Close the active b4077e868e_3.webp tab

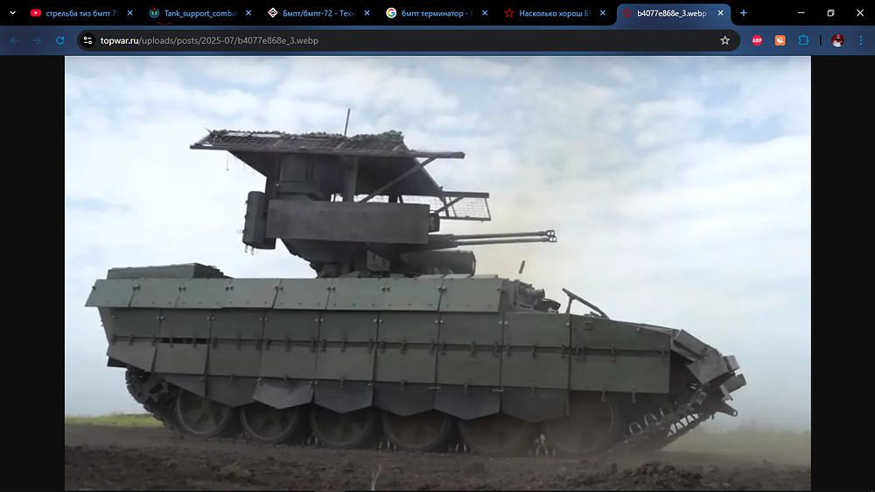[721, 13]
